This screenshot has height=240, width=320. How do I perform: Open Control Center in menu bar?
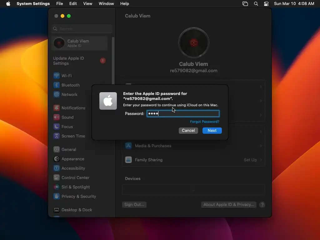pos(266,4)
